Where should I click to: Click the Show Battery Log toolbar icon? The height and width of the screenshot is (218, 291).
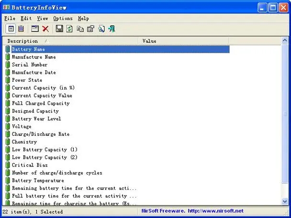point(21,29)
